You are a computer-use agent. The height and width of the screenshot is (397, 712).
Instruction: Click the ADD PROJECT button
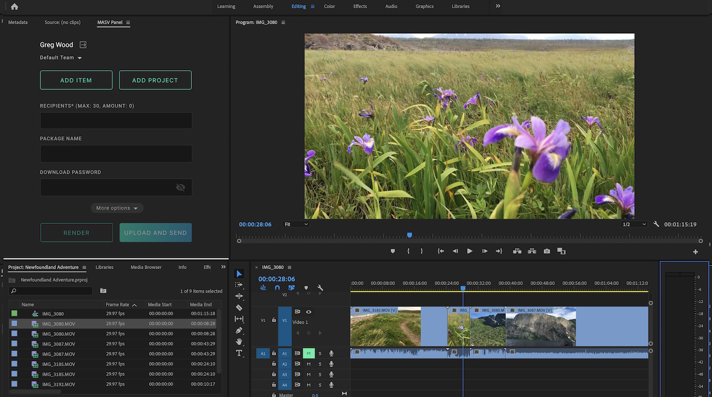pos(155,80)
